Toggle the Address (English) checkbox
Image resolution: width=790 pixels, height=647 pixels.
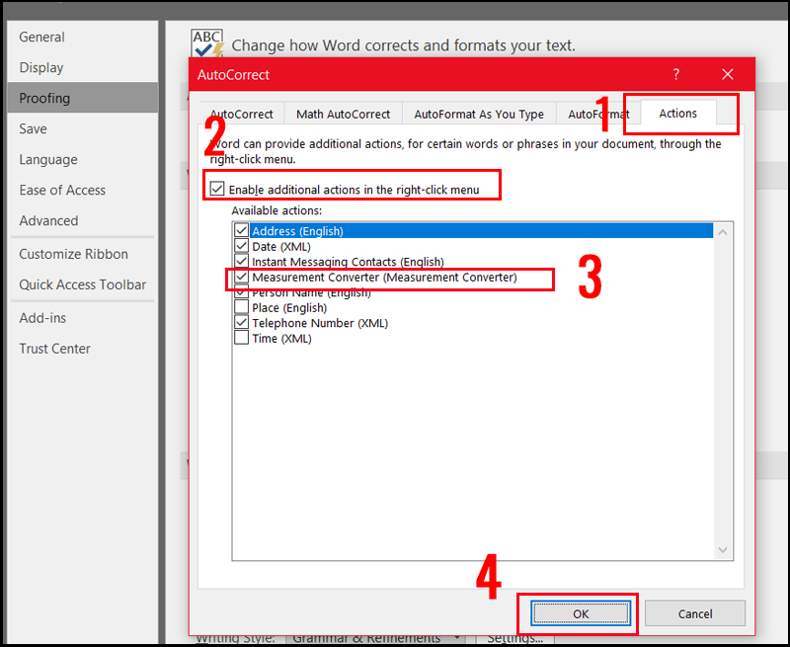[241, 230]
